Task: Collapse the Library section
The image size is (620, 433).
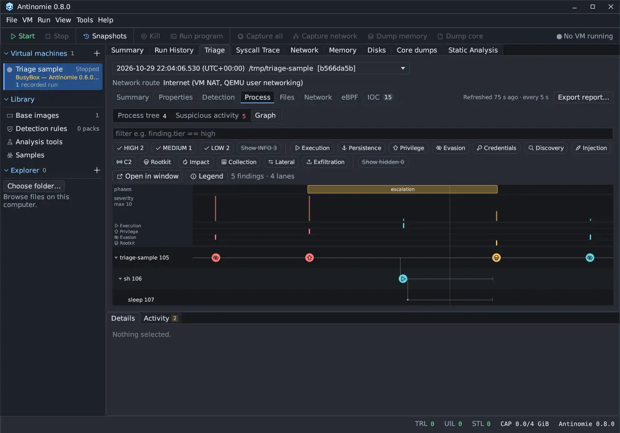Action: coord(6,99)
